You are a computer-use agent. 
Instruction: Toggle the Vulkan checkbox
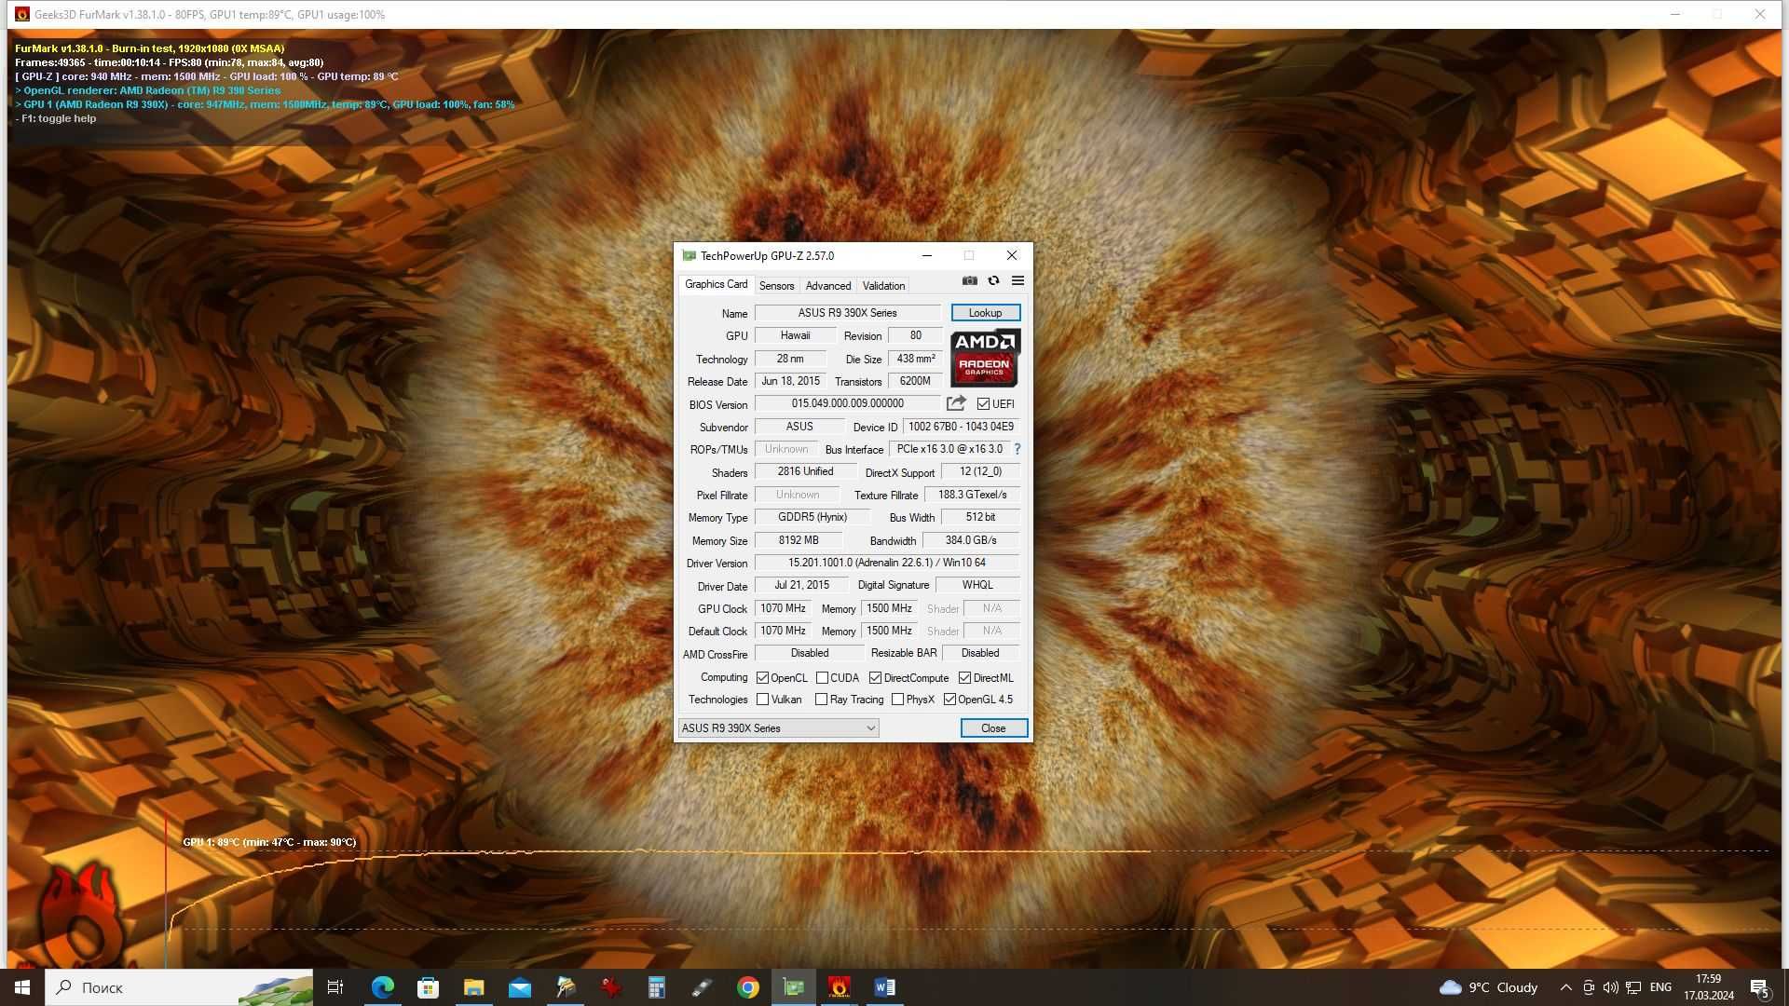point(762,700)
